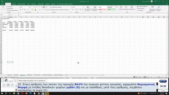The image size is (169, 95).
Task: Click the Paste clipboard icon
Action: 3,7
